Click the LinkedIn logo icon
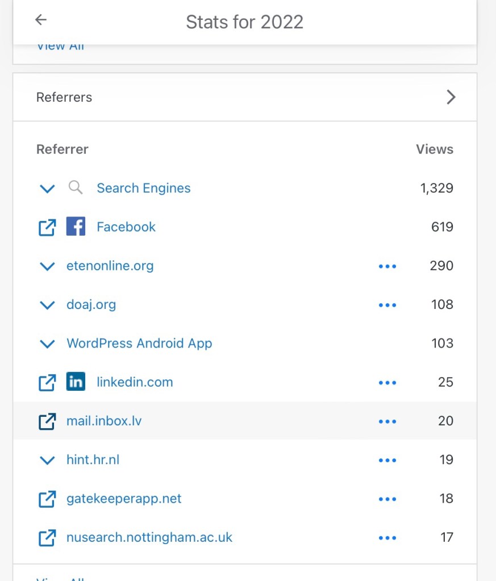This screenshot has width=496, height=581. tap(76, 382)
